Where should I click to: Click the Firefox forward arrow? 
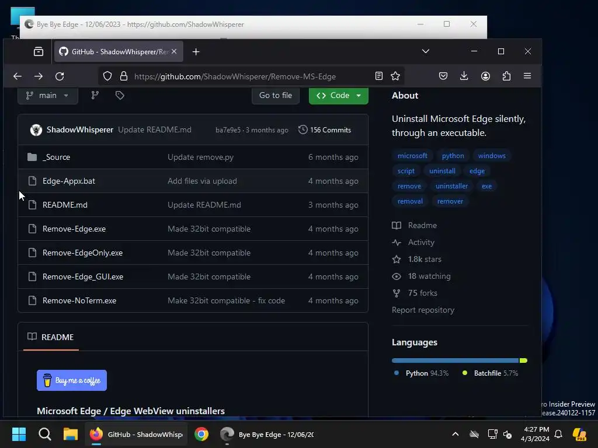pyautogui.click(x=38, y=76)
